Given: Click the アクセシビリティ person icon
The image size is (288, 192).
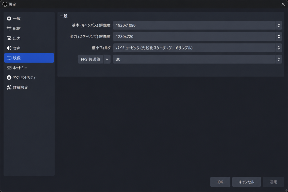Looking at the screenshot, I should coord(9,78).
